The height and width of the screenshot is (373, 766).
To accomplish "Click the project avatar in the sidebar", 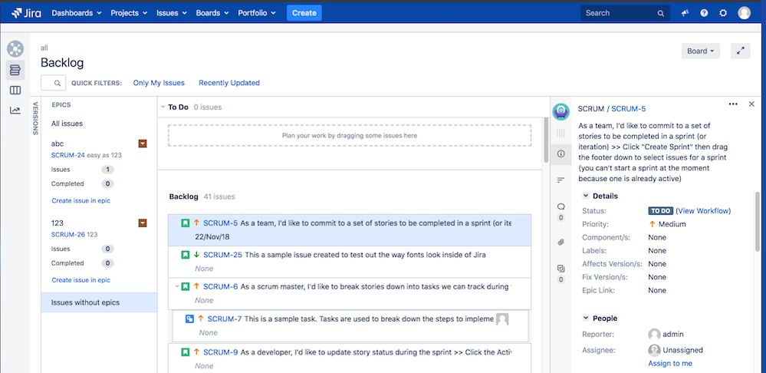I will click(x=15, y=49).
